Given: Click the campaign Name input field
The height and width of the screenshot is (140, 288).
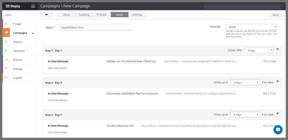Looking at the screenshot, I should click(95, 27).
